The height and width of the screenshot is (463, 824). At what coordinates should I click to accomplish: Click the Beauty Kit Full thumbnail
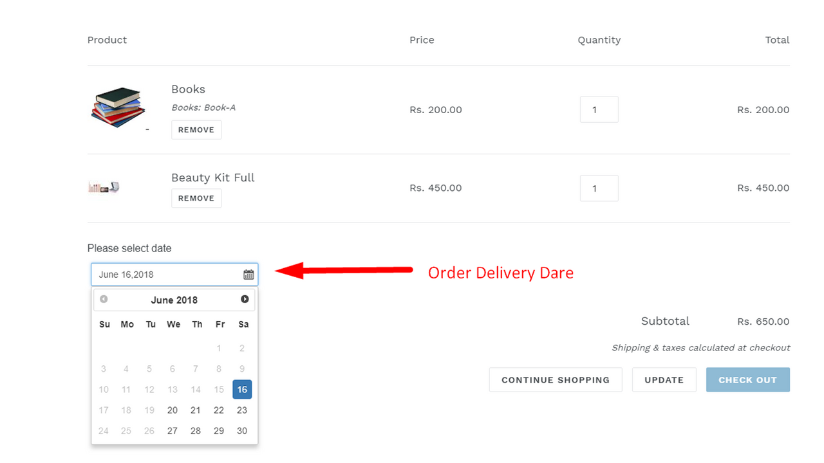104,187
